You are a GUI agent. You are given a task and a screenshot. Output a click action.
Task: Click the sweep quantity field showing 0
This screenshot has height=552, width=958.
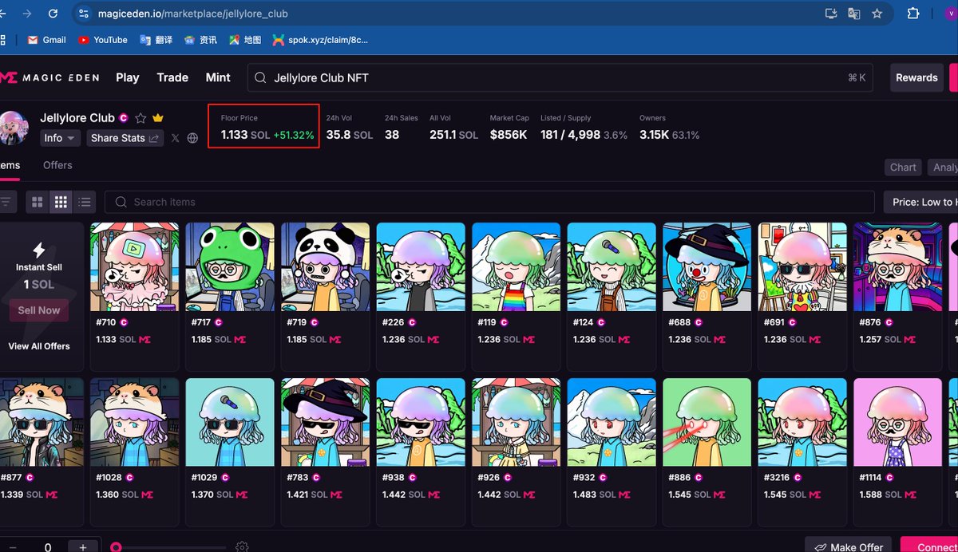[x=48, y=547]
